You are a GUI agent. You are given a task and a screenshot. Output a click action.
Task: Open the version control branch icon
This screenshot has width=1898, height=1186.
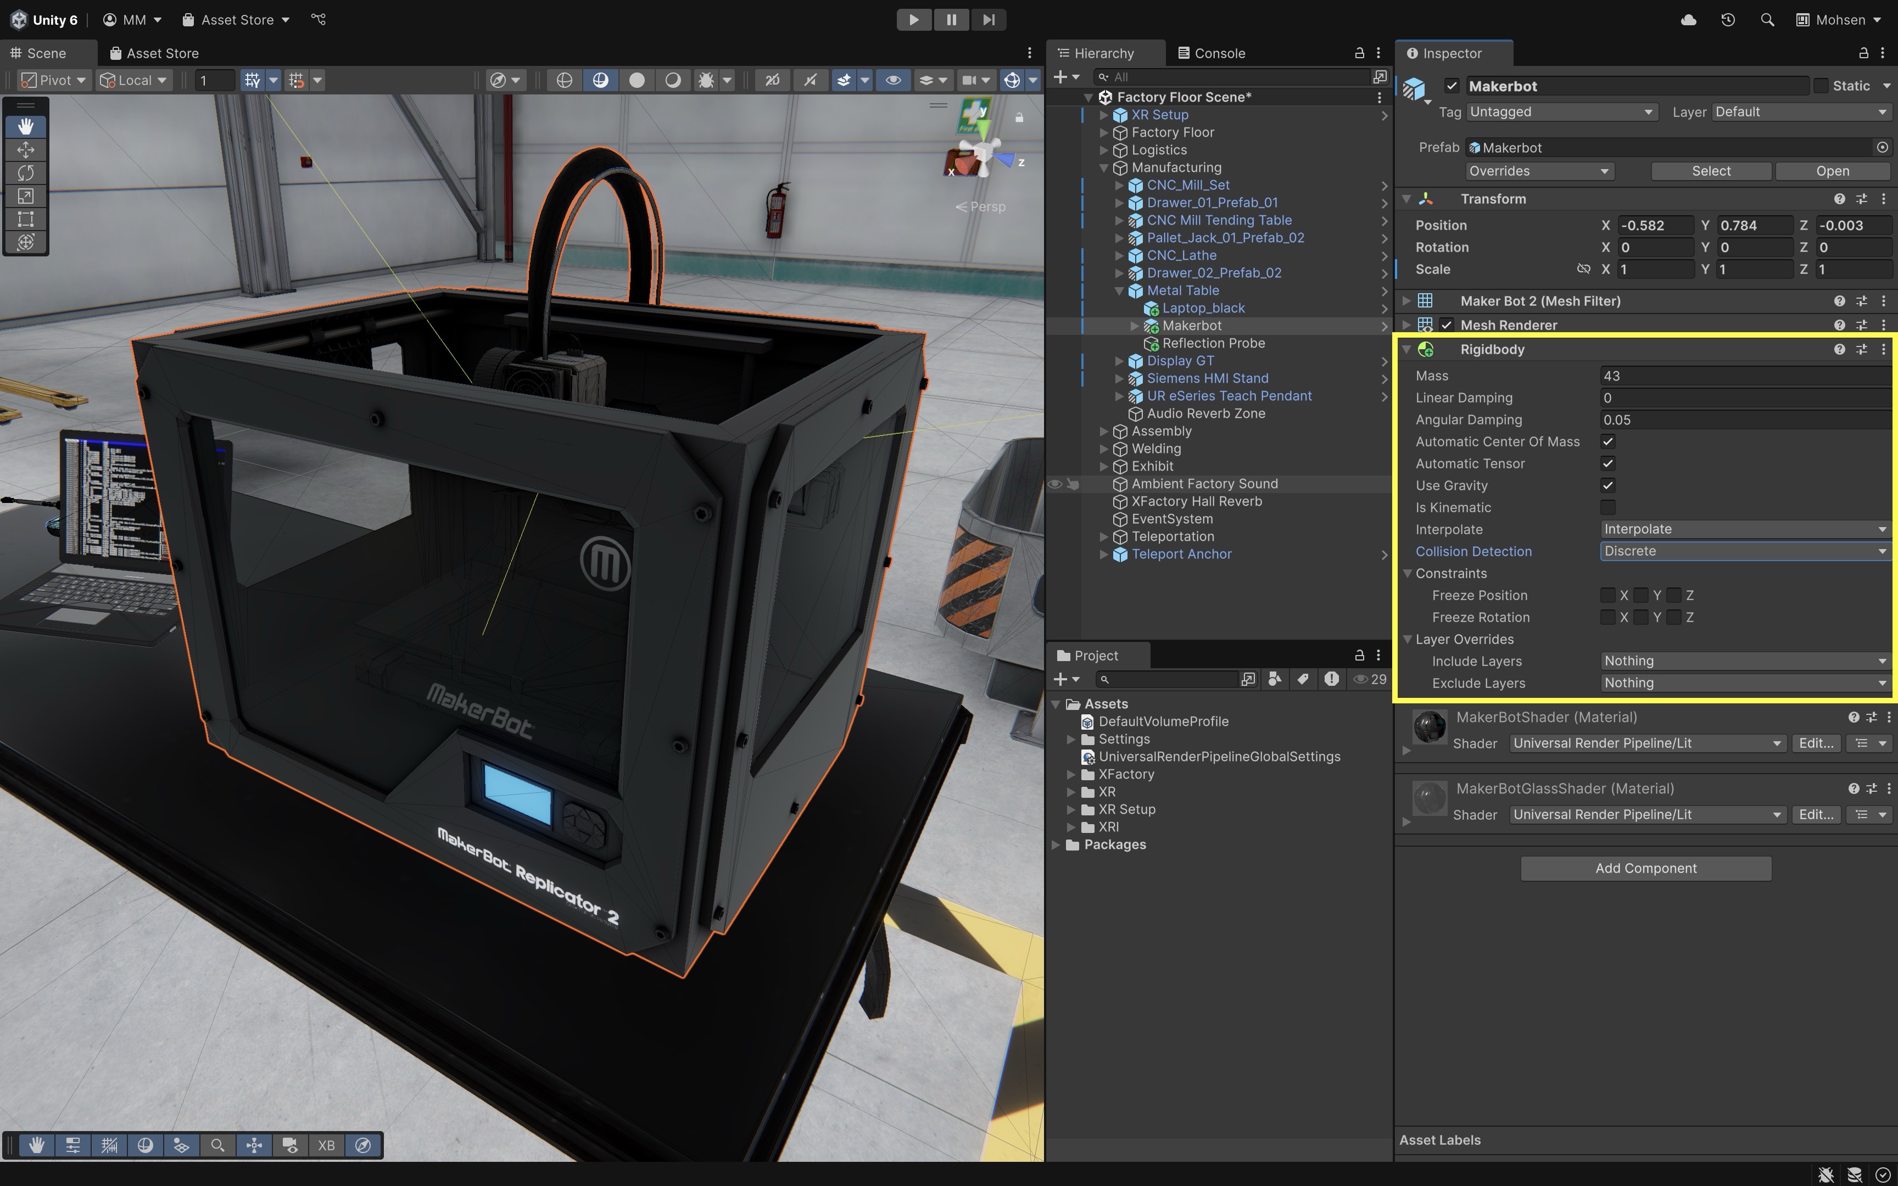pos(319,20)
